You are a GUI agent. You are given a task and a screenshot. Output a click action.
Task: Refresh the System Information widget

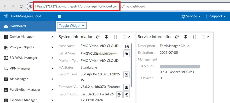(x=98, y=37)
